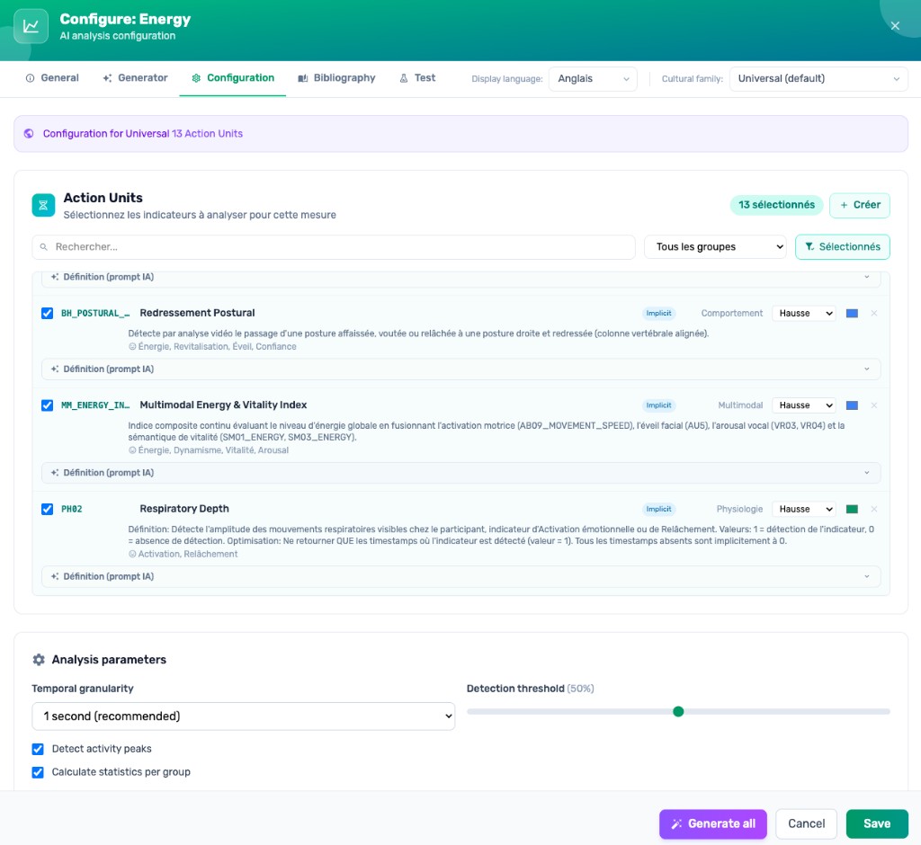
Task: Click the globe icon in the Universal banner
Action: pos(29,134)
